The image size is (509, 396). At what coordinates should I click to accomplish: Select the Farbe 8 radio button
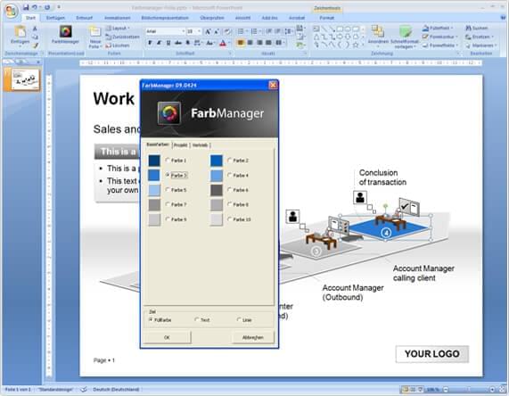[x=229, y=204]
